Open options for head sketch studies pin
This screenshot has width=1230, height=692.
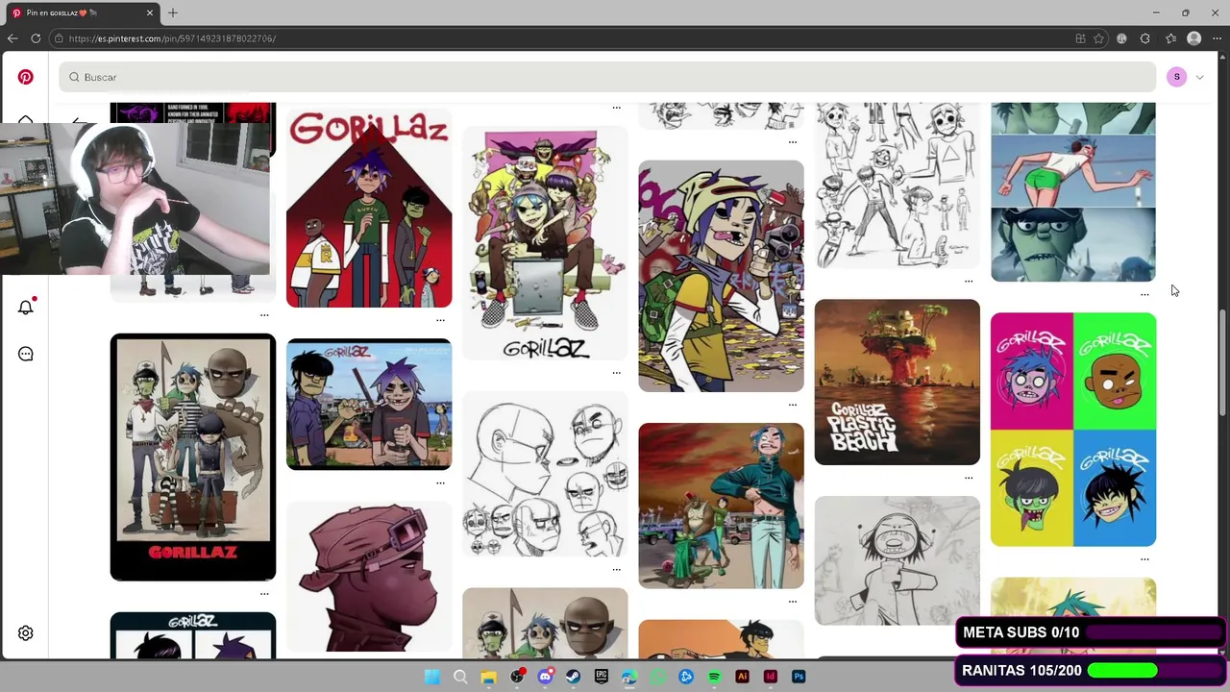click(x=616, y=569)
